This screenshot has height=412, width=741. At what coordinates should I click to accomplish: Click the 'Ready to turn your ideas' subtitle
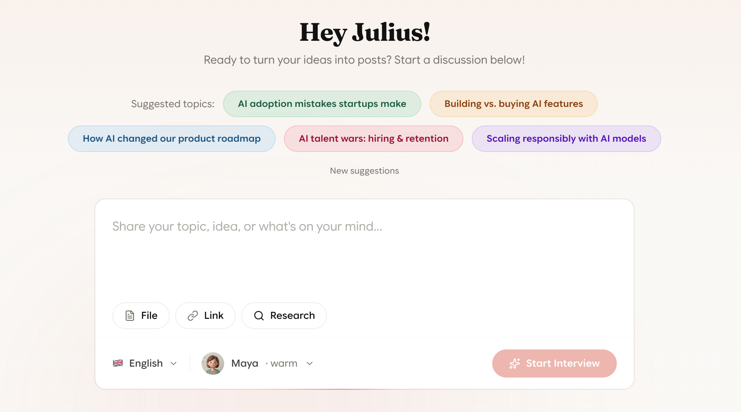pos(364,60)
